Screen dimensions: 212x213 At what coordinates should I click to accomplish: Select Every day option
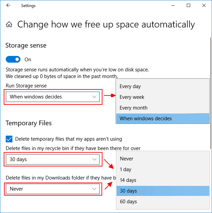click(x=130, y=86)
